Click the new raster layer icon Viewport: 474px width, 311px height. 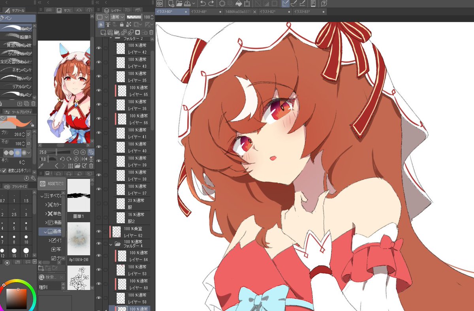click(x=103, y=32)
